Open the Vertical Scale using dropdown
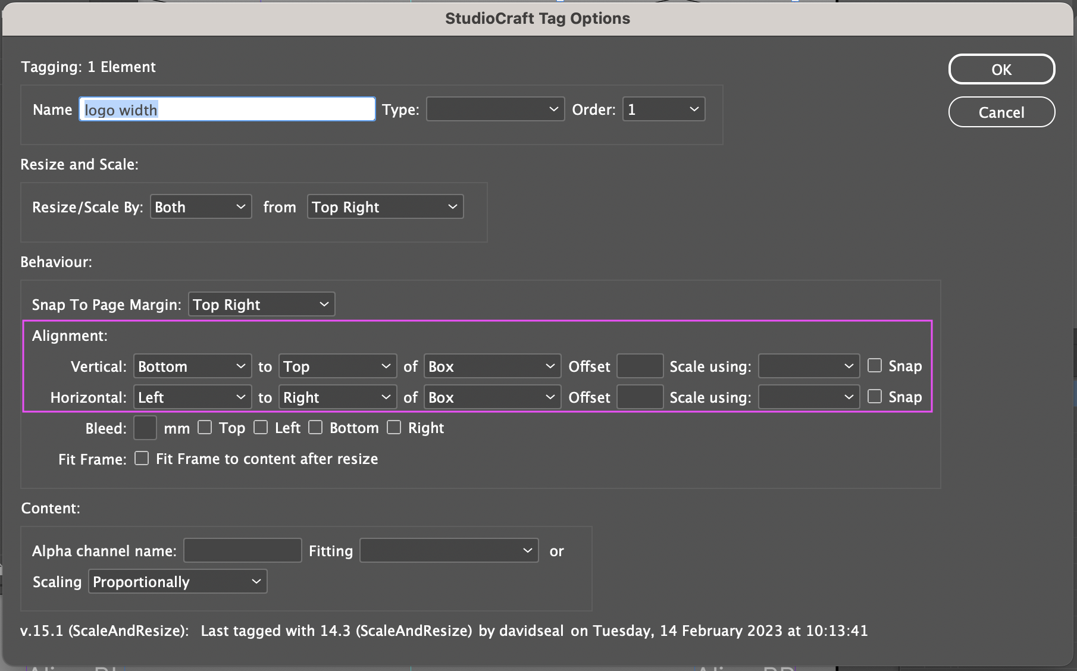The image size is (1077, 671). click(809, 366)
